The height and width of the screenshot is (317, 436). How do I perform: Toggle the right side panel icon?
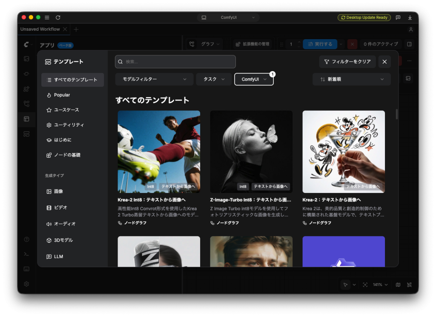409,44
